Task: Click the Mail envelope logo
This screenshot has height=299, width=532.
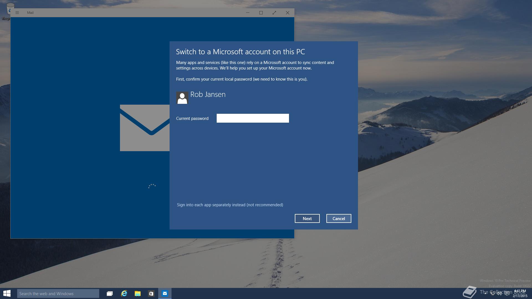Action: coord(145,128)
